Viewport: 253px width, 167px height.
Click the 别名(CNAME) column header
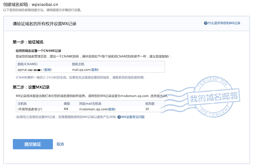coord(27,64)
